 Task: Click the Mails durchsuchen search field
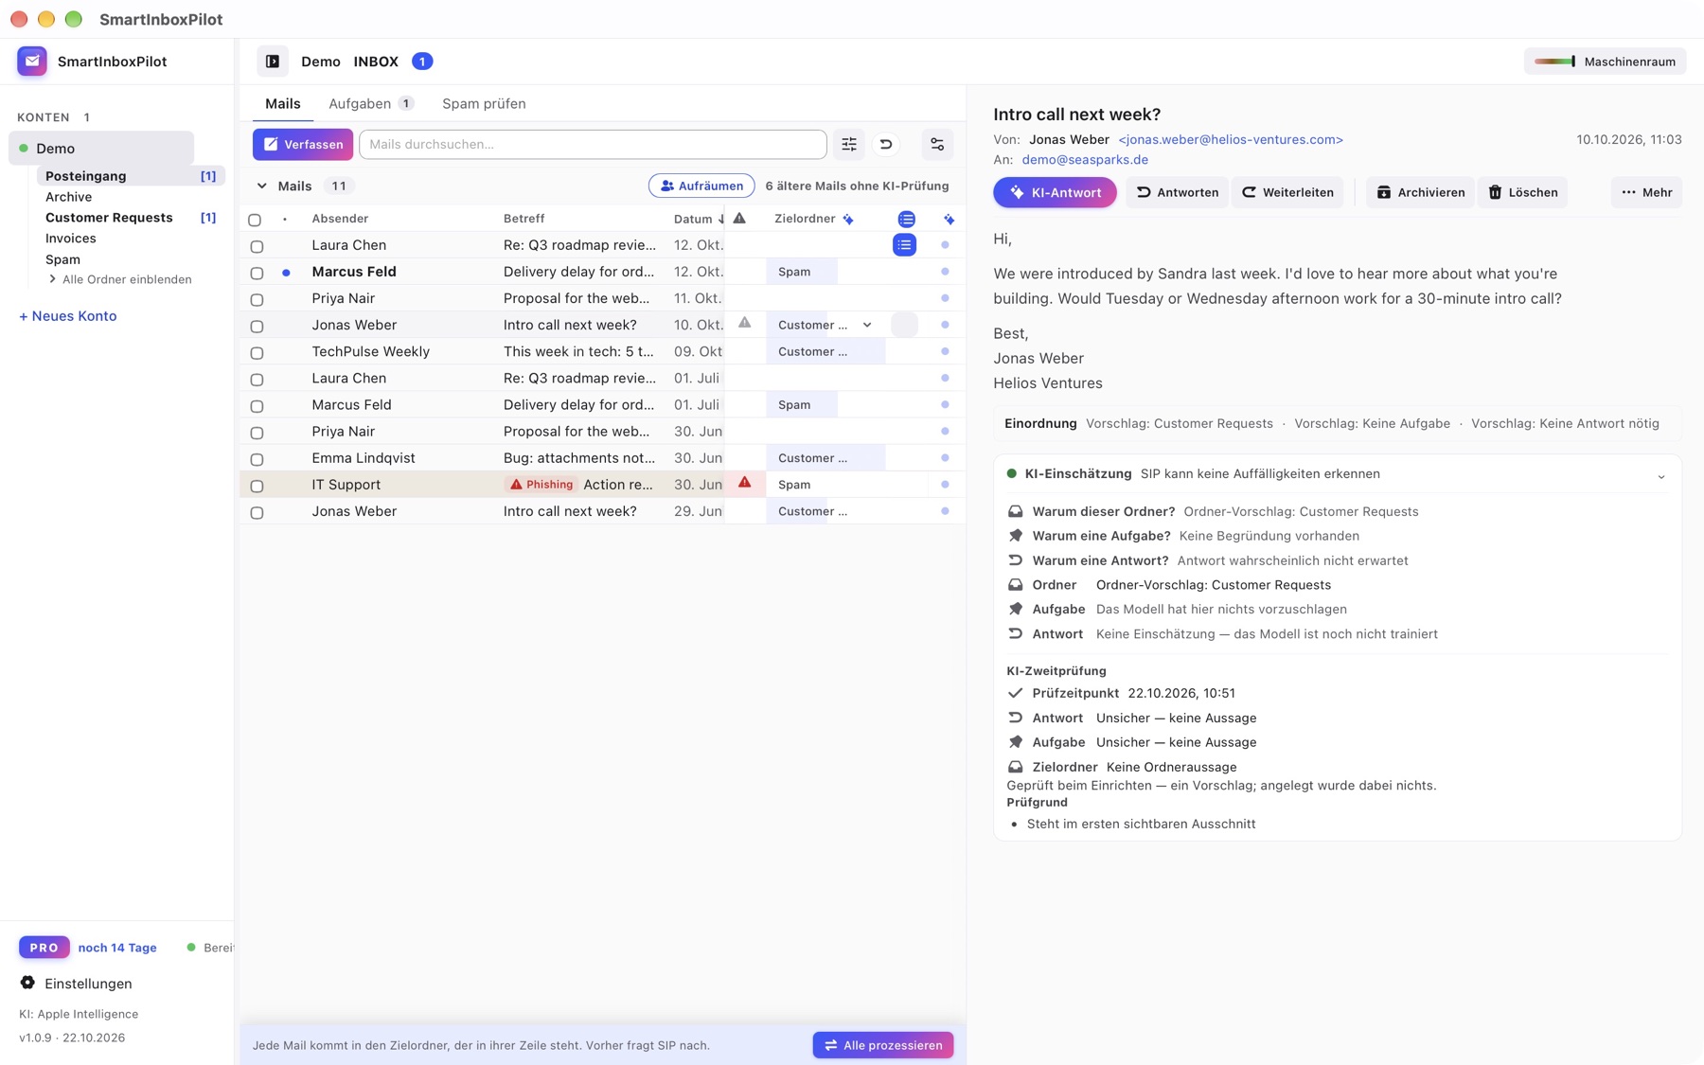593,144
